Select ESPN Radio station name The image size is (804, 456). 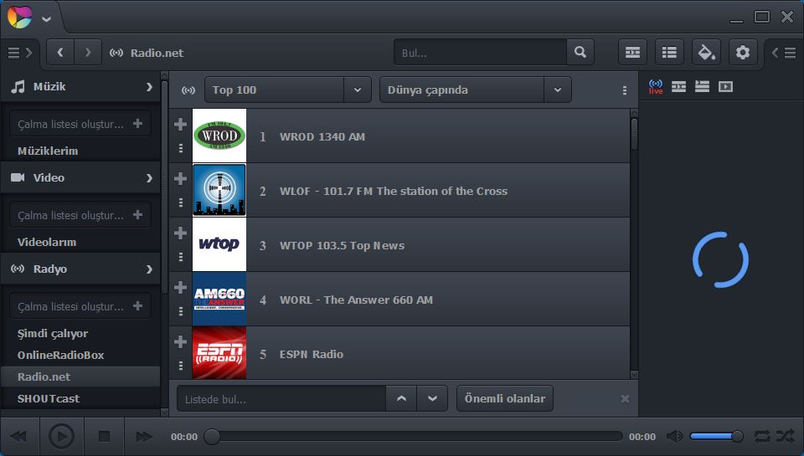click(312, 354)
